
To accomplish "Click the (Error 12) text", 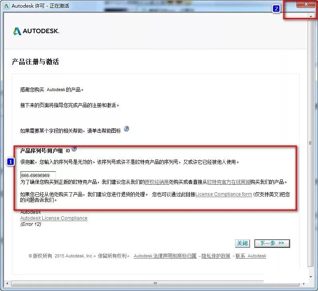I will (31, 224).
